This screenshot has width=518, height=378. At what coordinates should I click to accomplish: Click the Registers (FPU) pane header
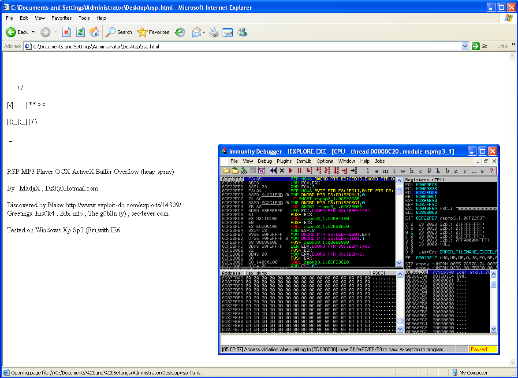(x=451, y=180)
